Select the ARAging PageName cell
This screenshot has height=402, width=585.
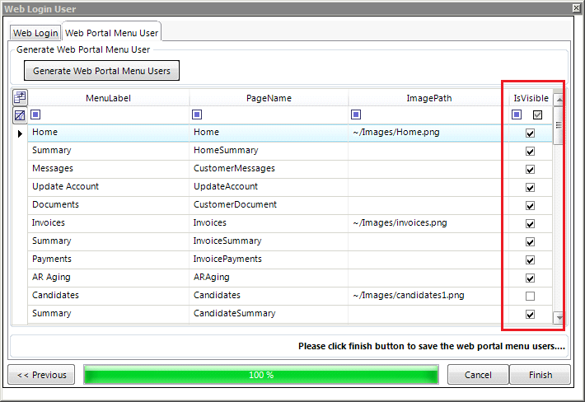(269, 278)
